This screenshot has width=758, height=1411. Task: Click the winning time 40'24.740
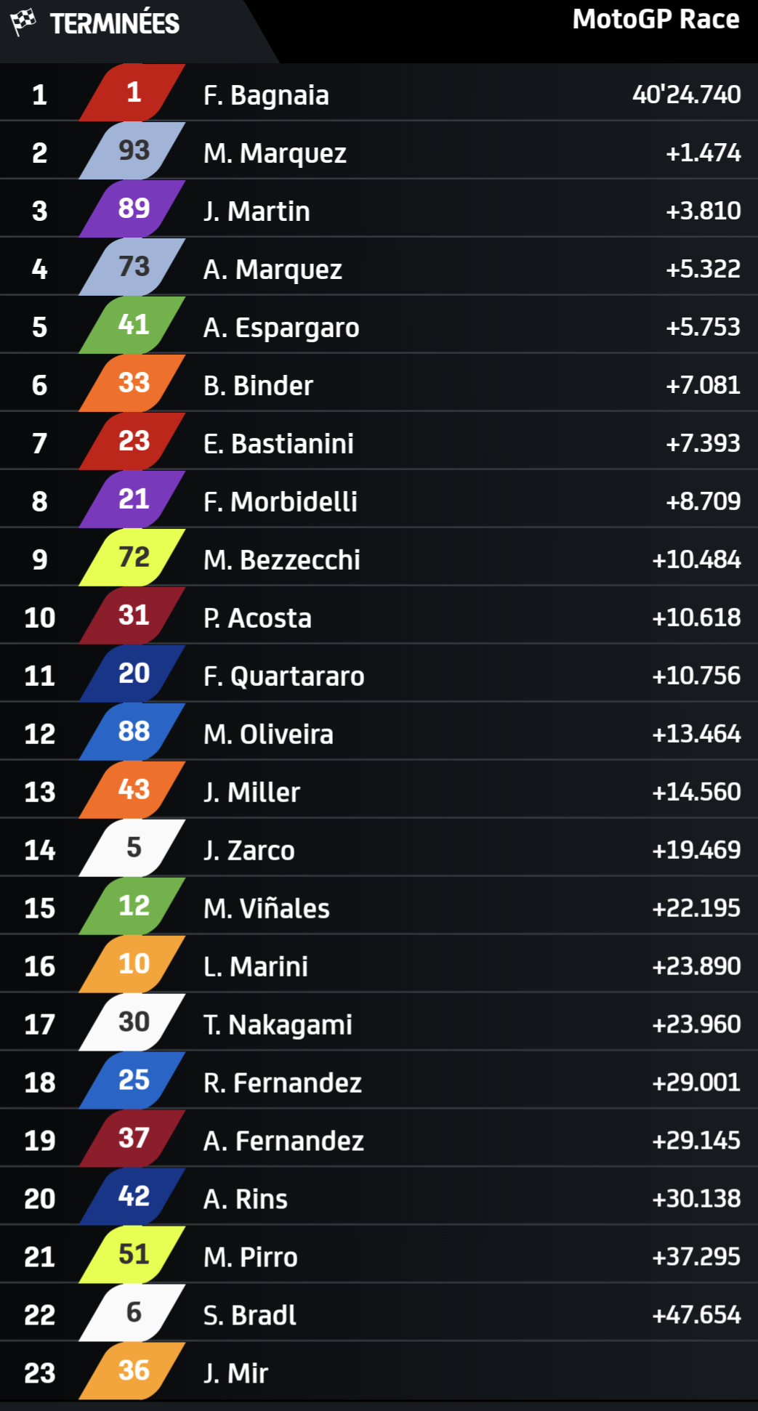tap(686, 94)
